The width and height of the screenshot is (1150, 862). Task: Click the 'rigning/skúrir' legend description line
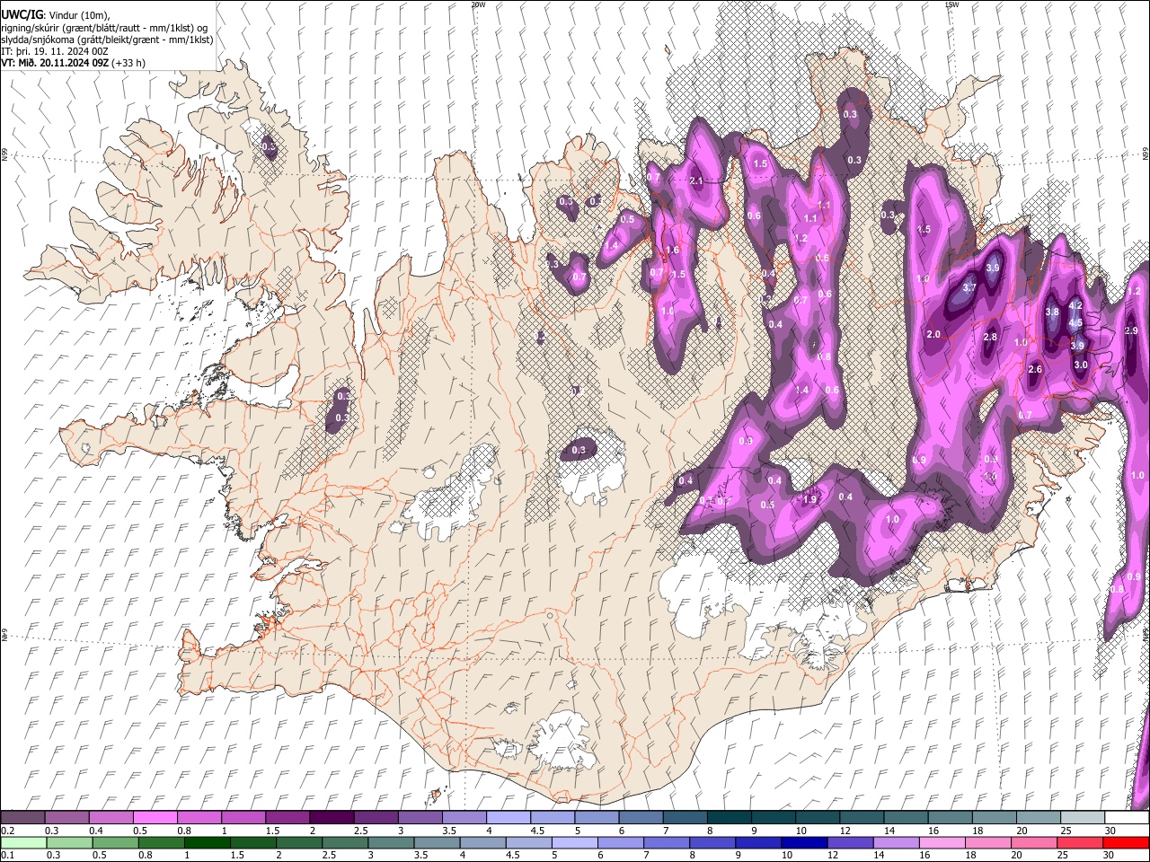pyautogui.click(x=104, y=28)
